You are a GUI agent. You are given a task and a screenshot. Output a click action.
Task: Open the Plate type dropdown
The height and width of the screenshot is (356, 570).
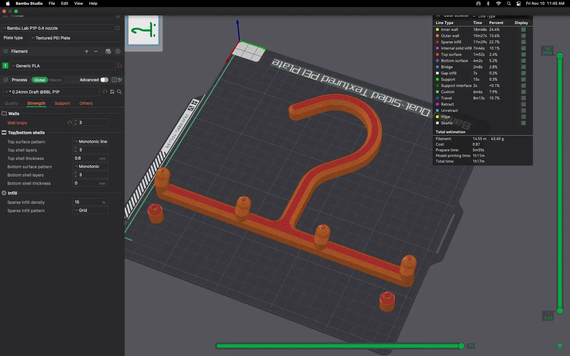pos(76,38)
